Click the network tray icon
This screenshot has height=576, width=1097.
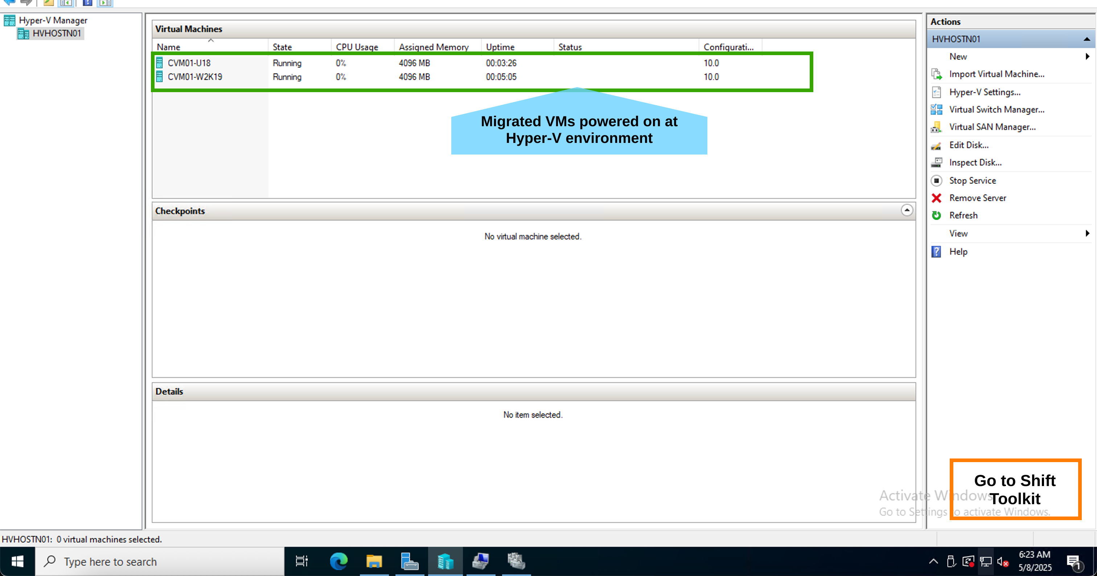[x=985, y=562]
